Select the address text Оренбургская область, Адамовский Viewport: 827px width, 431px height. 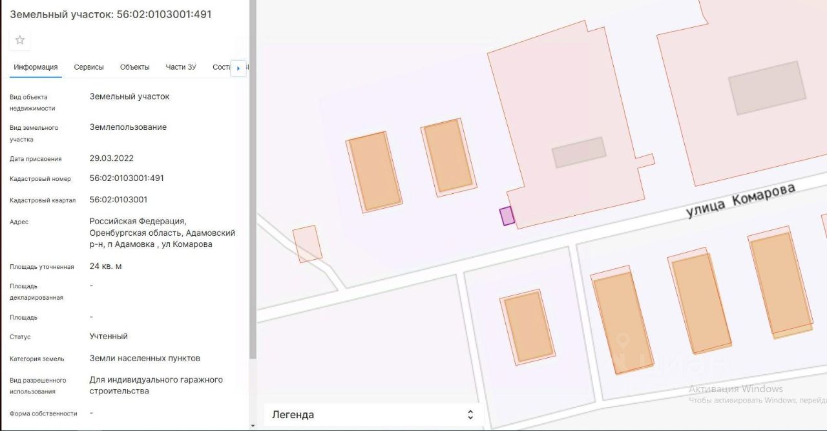point(162,233)
